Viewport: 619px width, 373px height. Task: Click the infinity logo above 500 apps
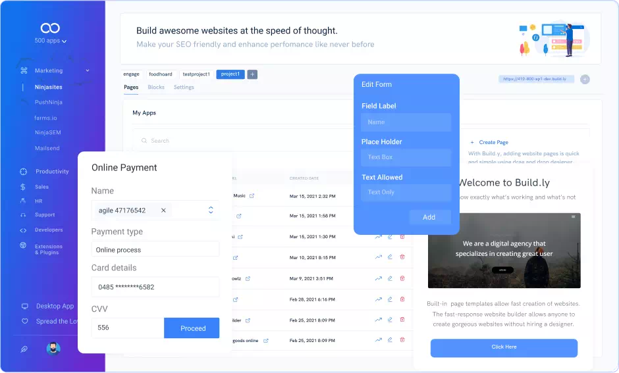point(50,28)
